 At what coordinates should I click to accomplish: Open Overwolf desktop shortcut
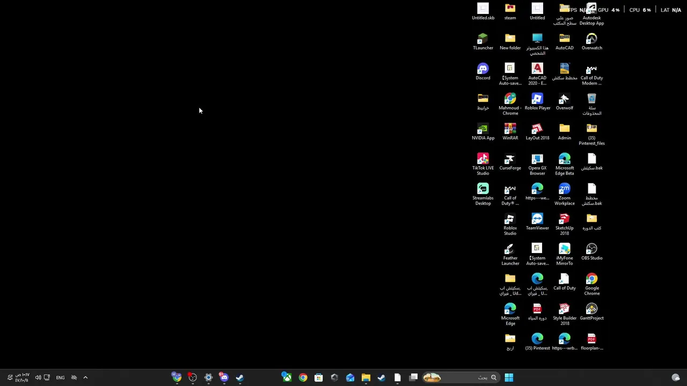point(564,102)
